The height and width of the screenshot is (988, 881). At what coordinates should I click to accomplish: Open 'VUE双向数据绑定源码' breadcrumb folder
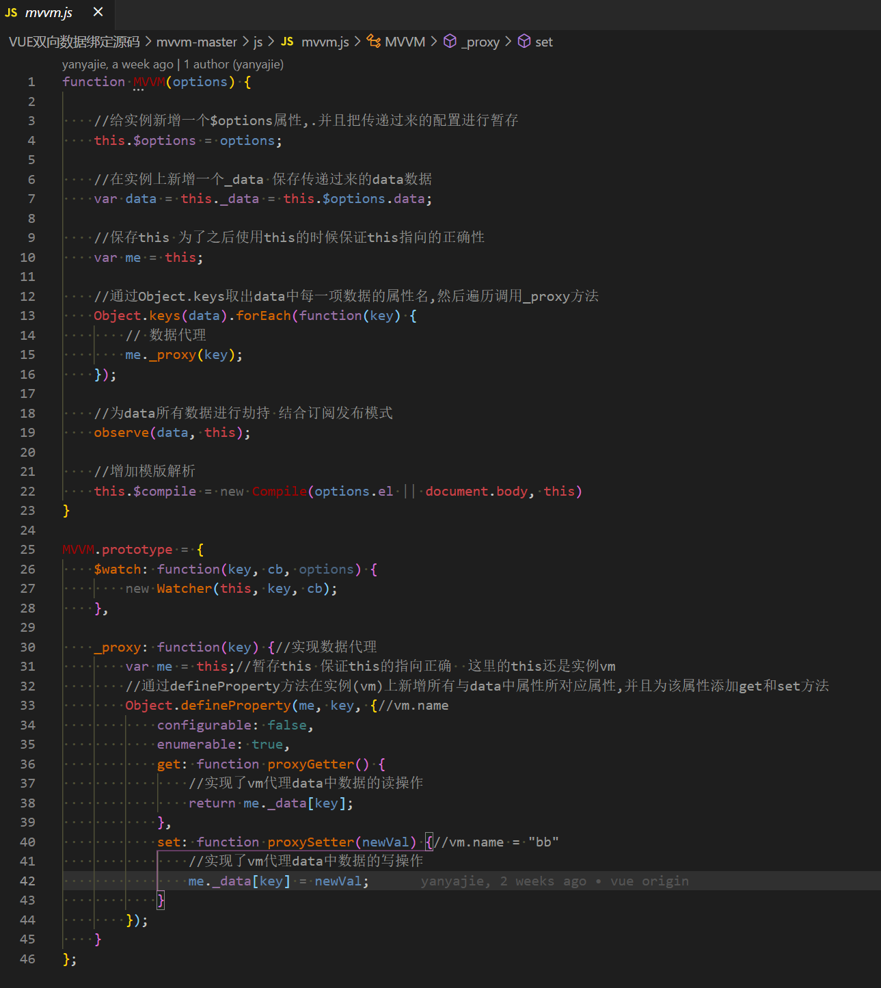click(x=74, y=42)
